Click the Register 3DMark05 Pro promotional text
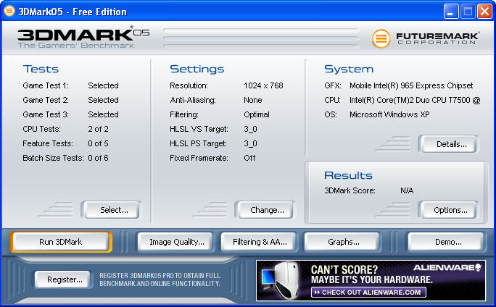Image resolution: width=496 pixels, height=307 pixels. [x=160, y=279]
